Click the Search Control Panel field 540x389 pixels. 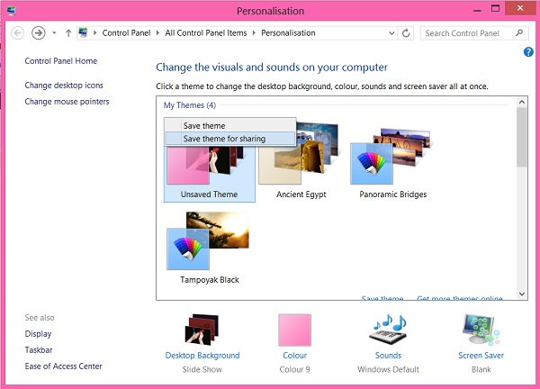(x=473, y=33)
